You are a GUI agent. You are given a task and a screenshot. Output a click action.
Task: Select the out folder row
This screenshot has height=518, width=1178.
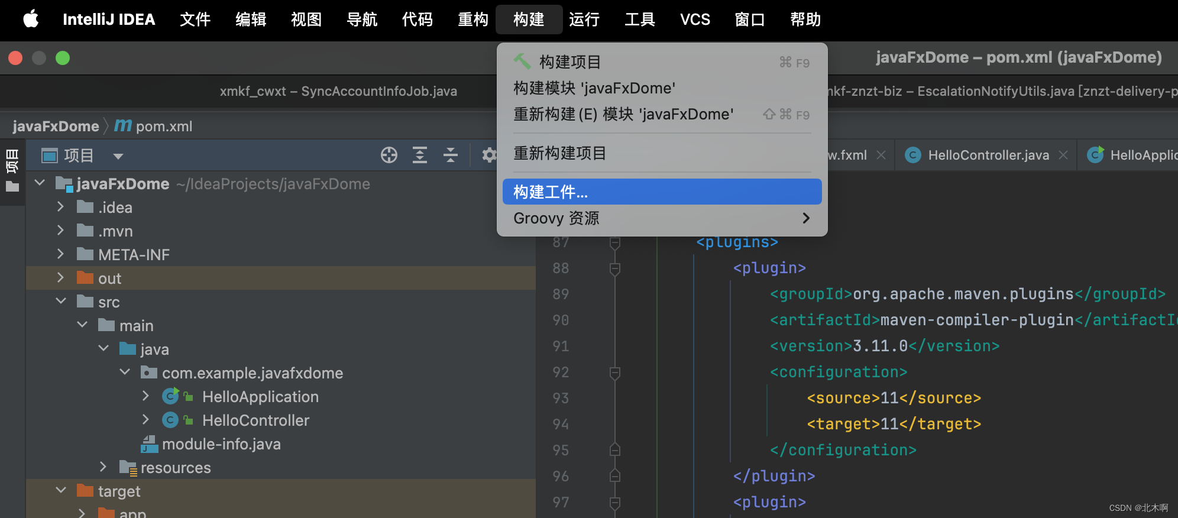point(281,278)
